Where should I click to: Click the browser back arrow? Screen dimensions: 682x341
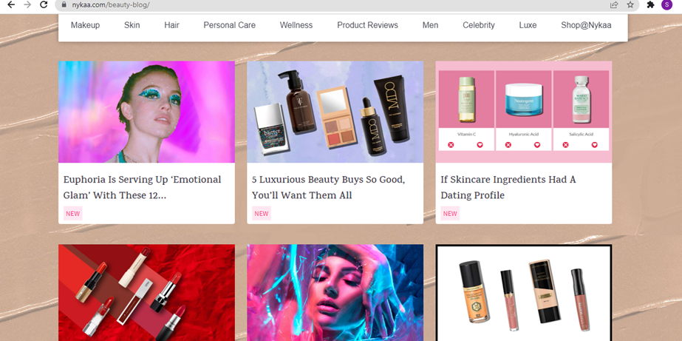tap(11, 4)
